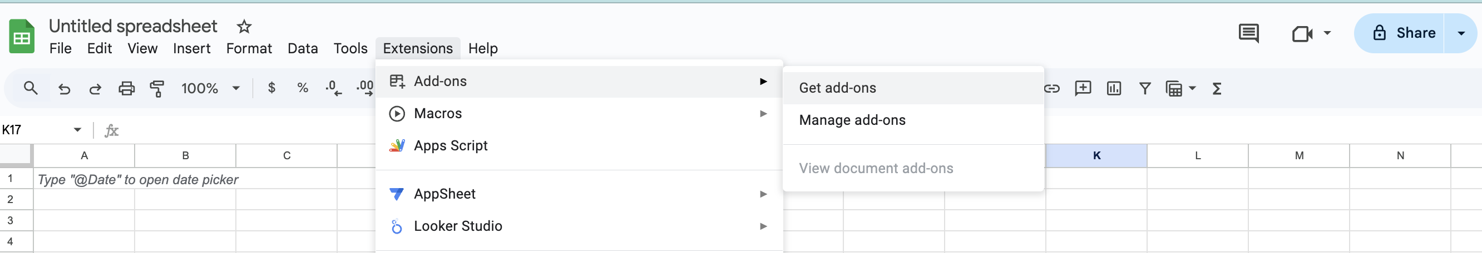Image resolution: width=1482 pixels, height=253 pixels.
Task: Print the spreadsheet using printer icon
Action: (x=126, y=88)
